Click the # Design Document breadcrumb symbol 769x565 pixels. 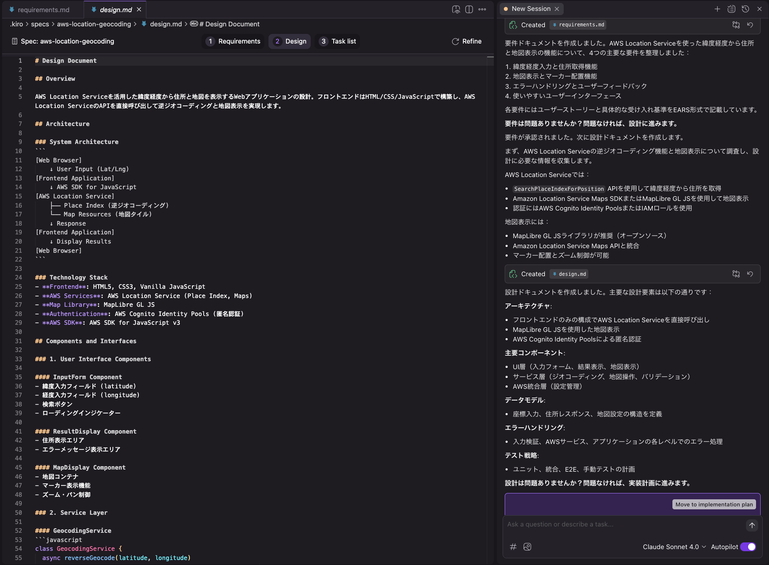(x=225, y=24)
